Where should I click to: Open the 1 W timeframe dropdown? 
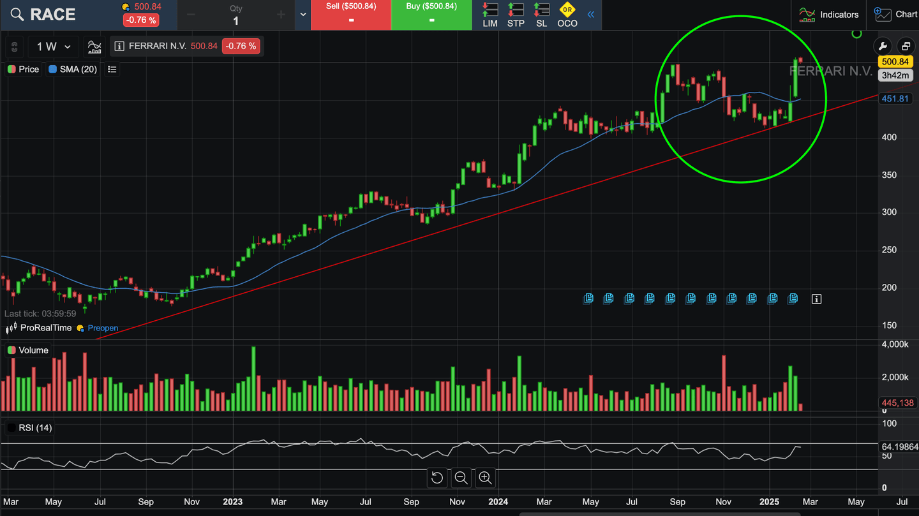[x=54, y=47]
